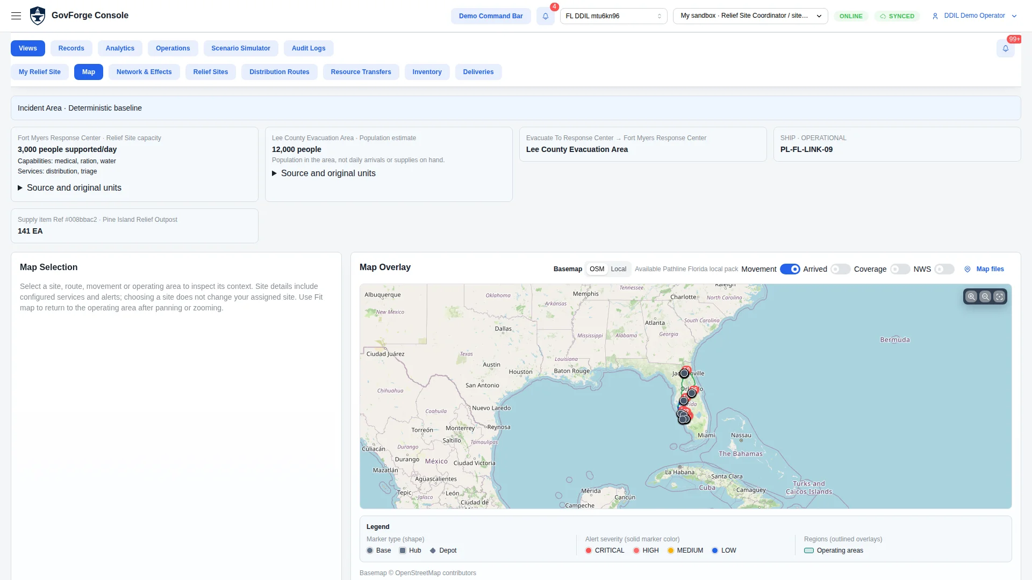Open the Inventory sub-tab
This screenshot has height=580, width=1032.
click(x=427, y=72)
